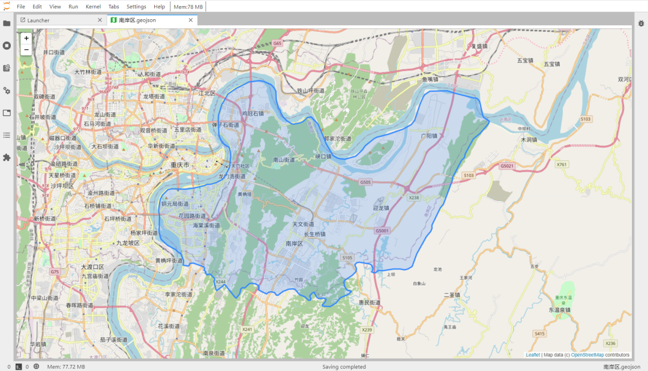Open the sidebar panel with document-magnifier icon
The height and width of the screenshot is (371, 648).
click(7, 68)
